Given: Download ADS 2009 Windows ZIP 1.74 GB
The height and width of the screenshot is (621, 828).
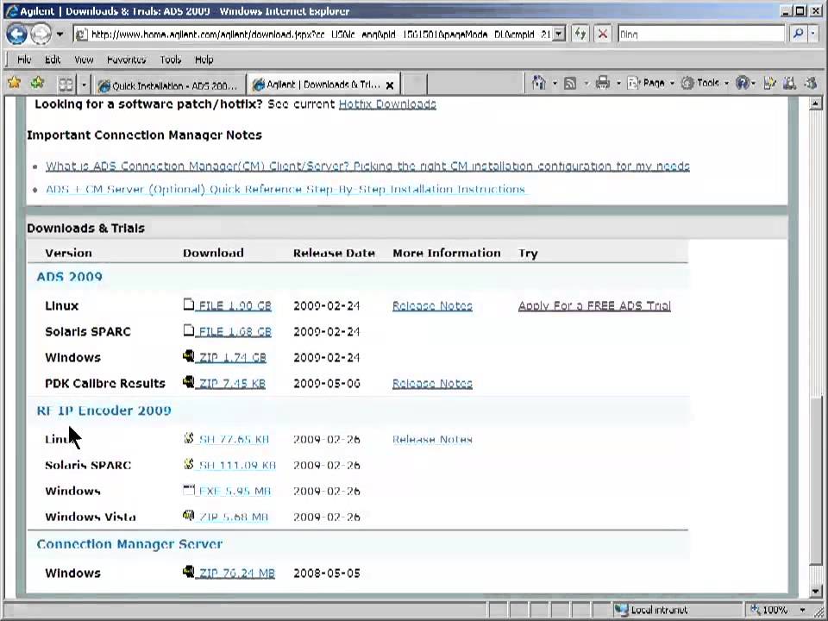Looking at the screenshot, I should coord(232,357).
